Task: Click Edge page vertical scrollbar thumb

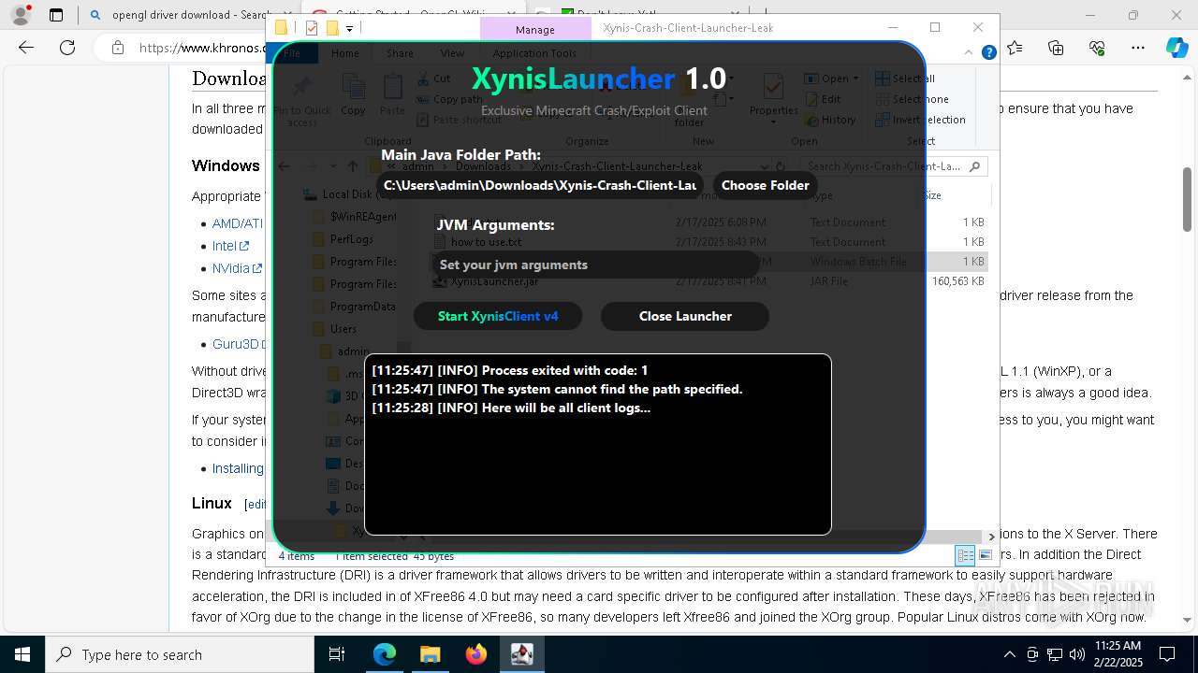Action: [1188, 199]
